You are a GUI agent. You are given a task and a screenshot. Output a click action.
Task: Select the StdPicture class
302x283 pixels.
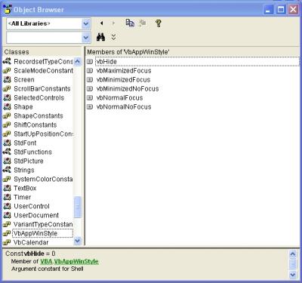[29, 161]
